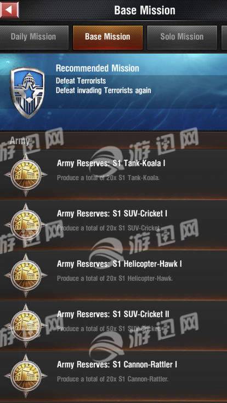
Task: Click 'Defeat invading Terrorists again' text
Action: [x=104, y=90]
